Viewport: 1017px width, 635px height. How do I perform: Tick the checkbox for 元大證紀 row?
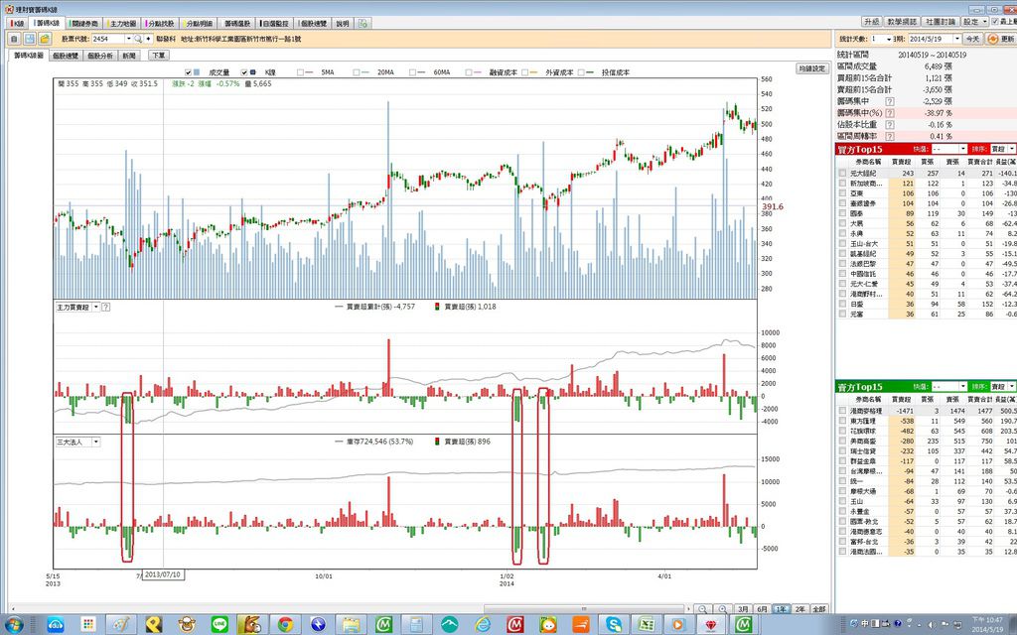842,174
